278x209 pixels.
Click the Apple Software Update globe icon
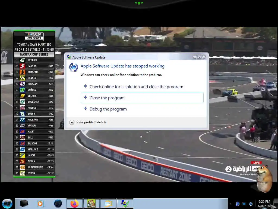click(x=74, y=67)
